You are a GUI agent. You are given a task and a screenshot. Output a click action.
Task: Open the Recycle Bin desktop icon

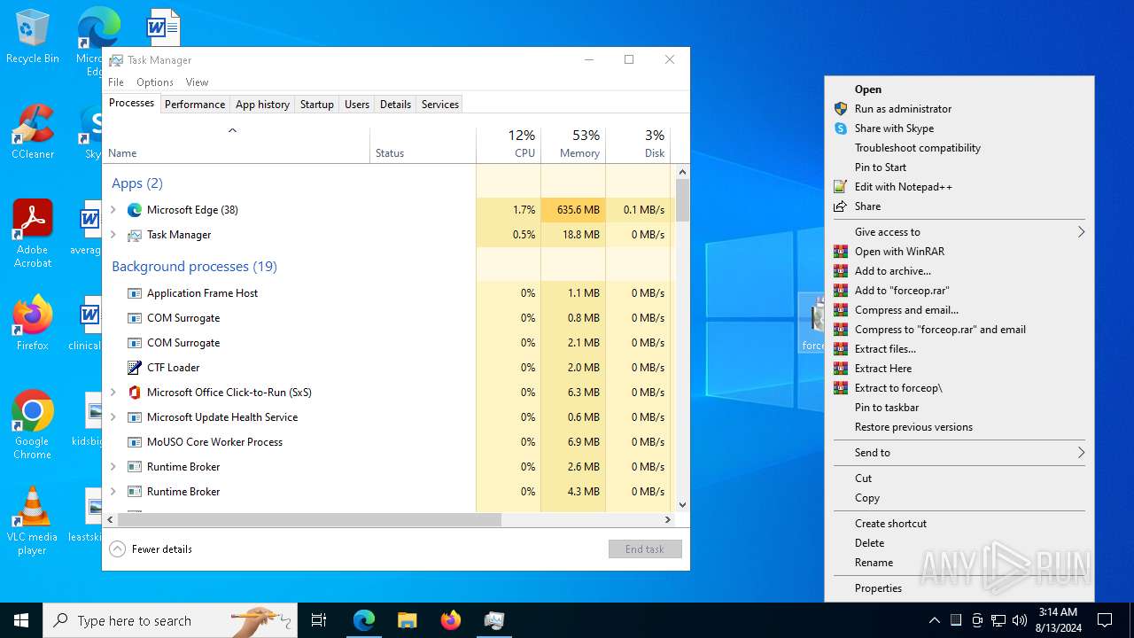point(32,37)
